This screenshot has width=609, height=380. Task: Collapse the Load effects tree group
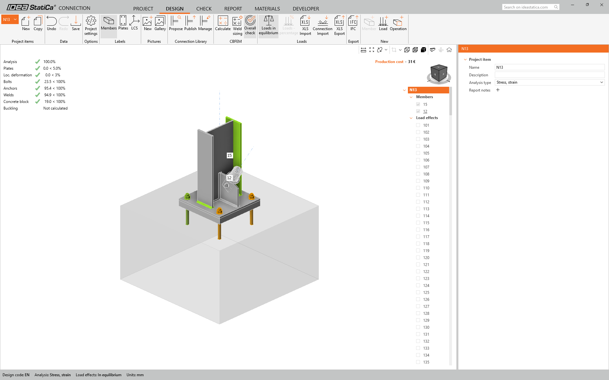coord(411,118)
